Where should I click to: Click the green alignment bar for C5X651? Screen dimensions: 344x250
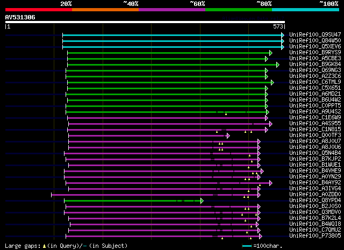[x=166, y=89]
